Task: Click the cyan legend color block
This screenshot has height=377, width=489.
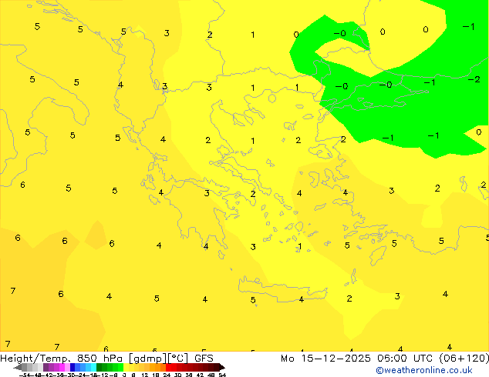Action: [94, 367]
